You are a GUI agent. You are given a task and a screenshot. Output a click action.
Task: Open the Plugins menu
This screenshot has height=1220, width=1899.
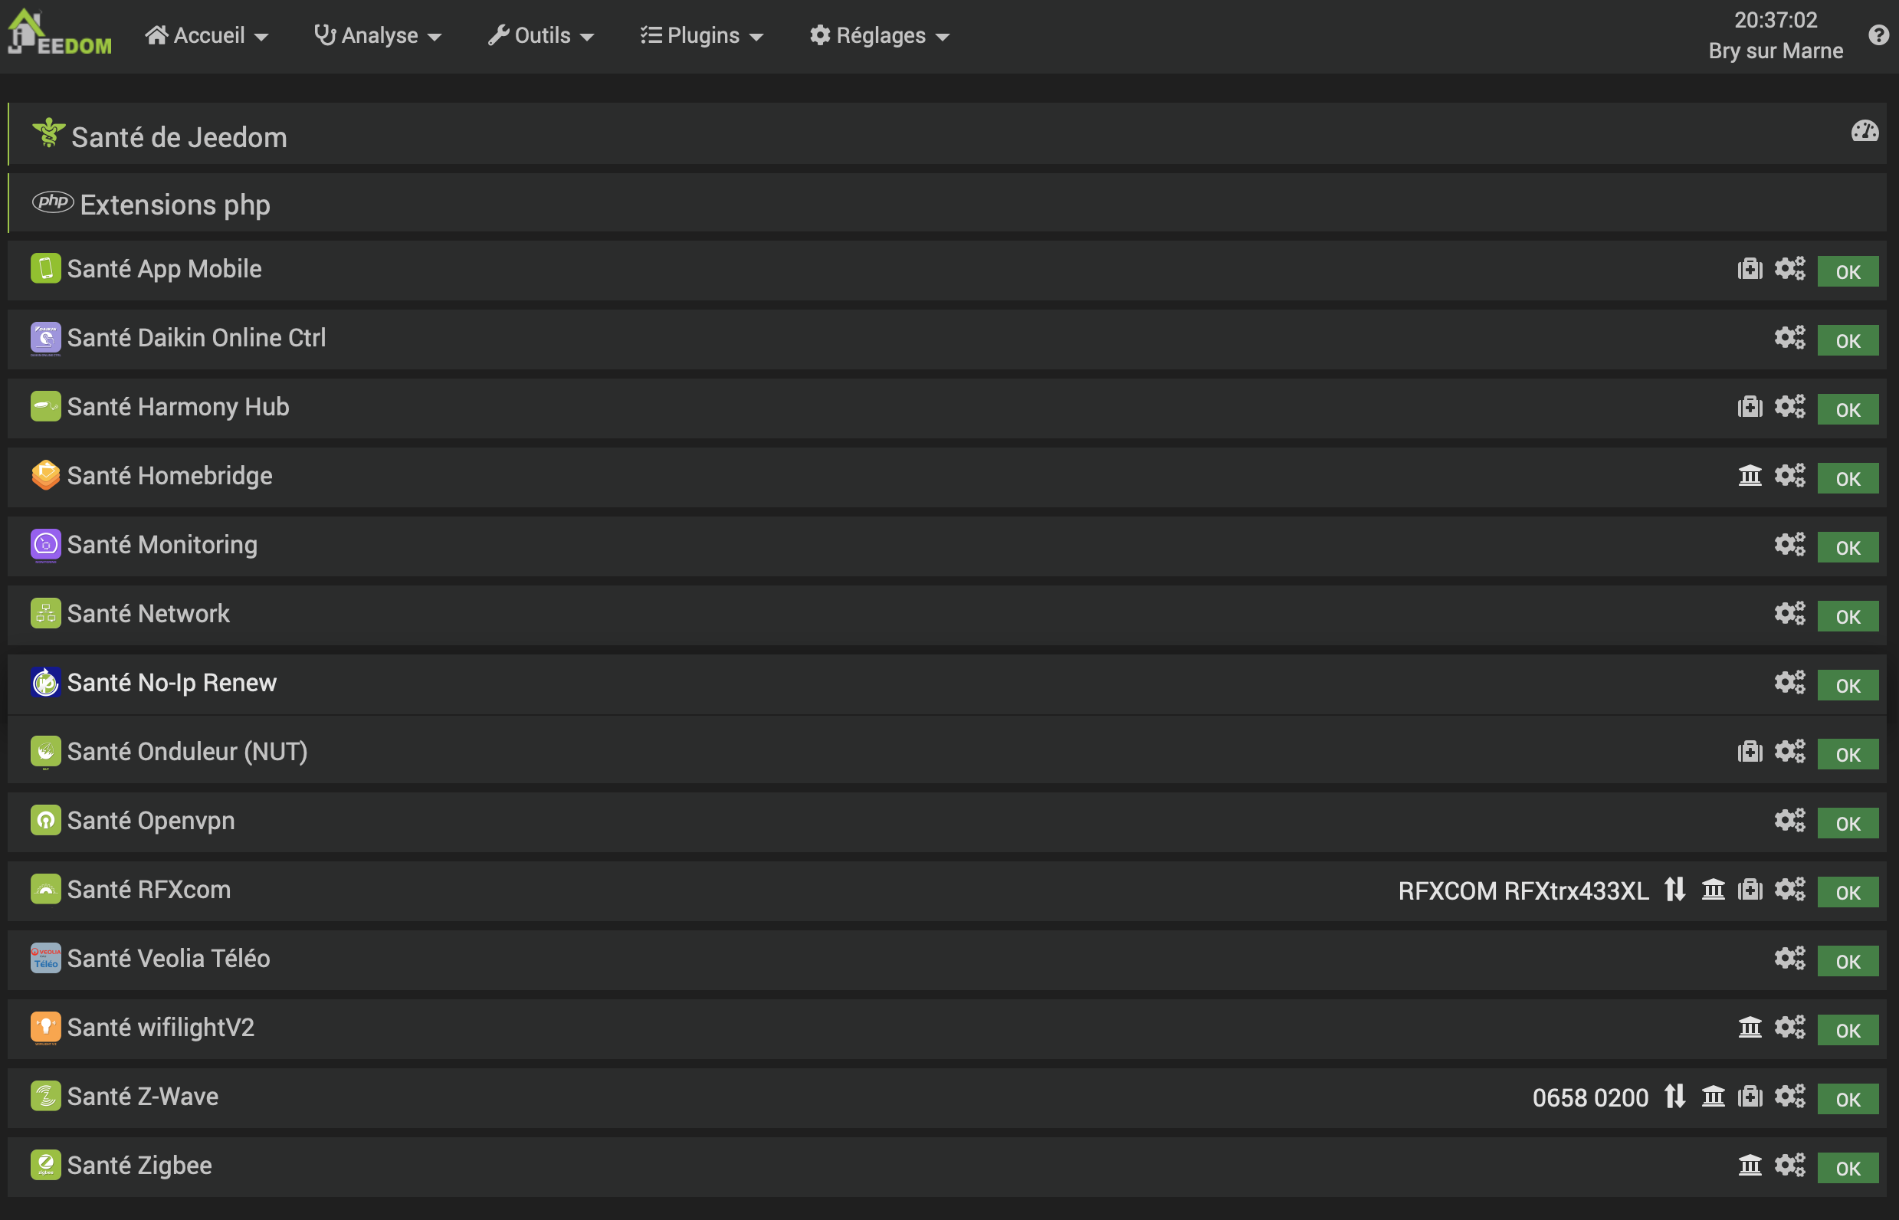[x=702, y=36]
